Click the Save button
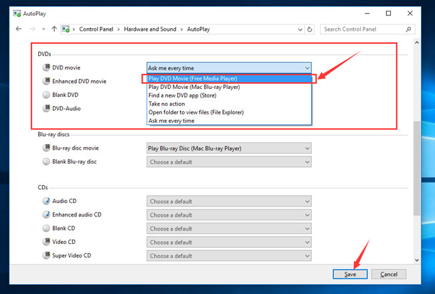The width and height of the screenshot is (435, 294). (x=350, y=274)
